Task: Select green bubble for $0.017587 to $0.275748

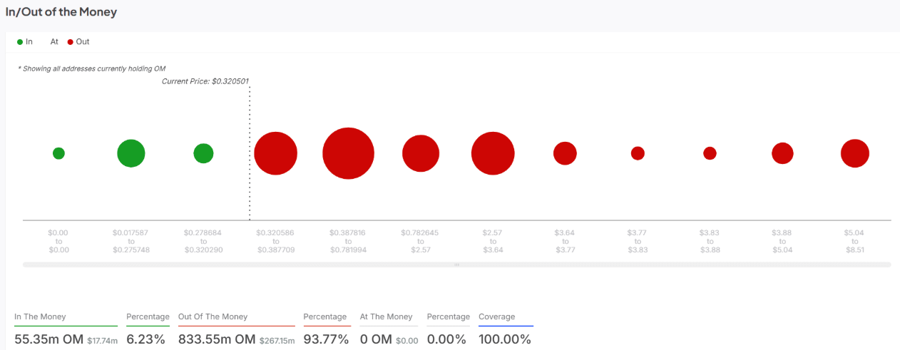Action: coord(131,153)
